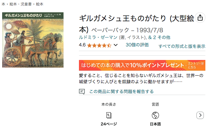Enlarge the Gilgamesh book cover image
Viewport: 210px width, 135px height.
click(x=33, y=40)
